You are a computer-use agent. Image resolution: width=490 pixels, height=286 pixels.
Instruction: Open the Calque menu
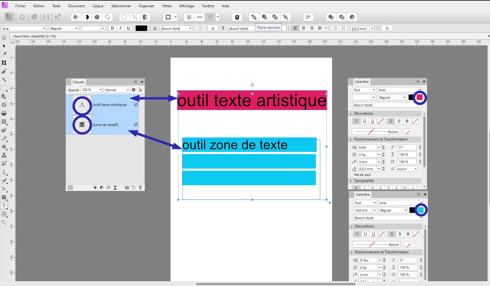tap(98, 6)
